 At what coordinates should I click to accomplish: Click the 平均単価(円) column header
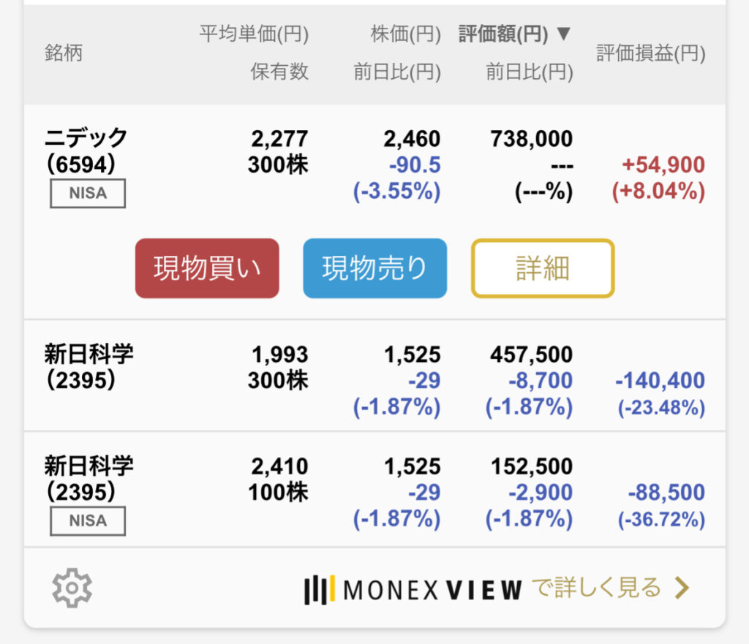254,34
